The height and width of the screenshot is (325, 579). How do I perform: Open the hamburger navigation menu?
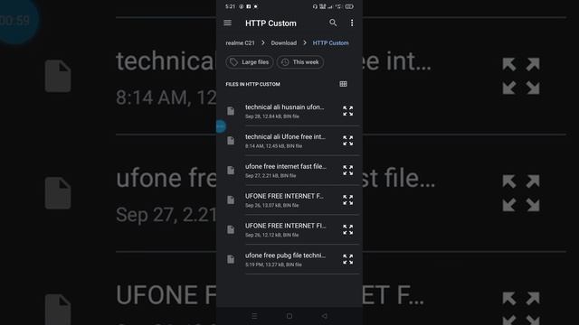click(228, 23)
